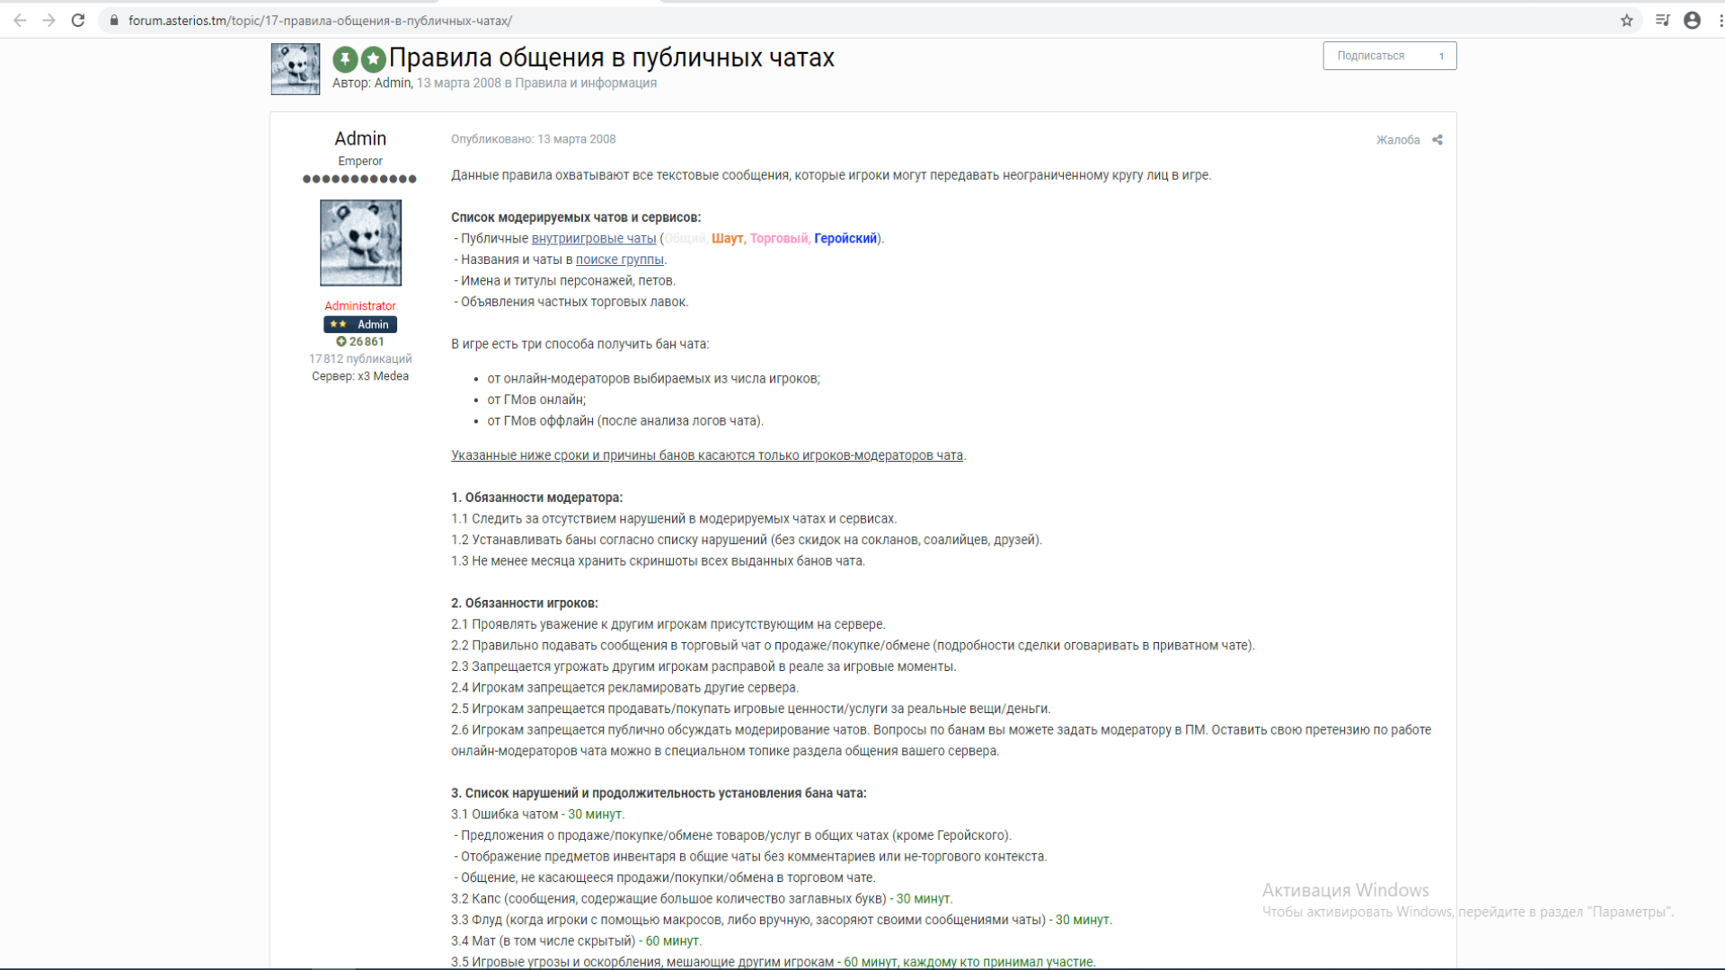1725x970 pixels.
Task: Open the Правила и информация forum link
Action: point(586,83)
